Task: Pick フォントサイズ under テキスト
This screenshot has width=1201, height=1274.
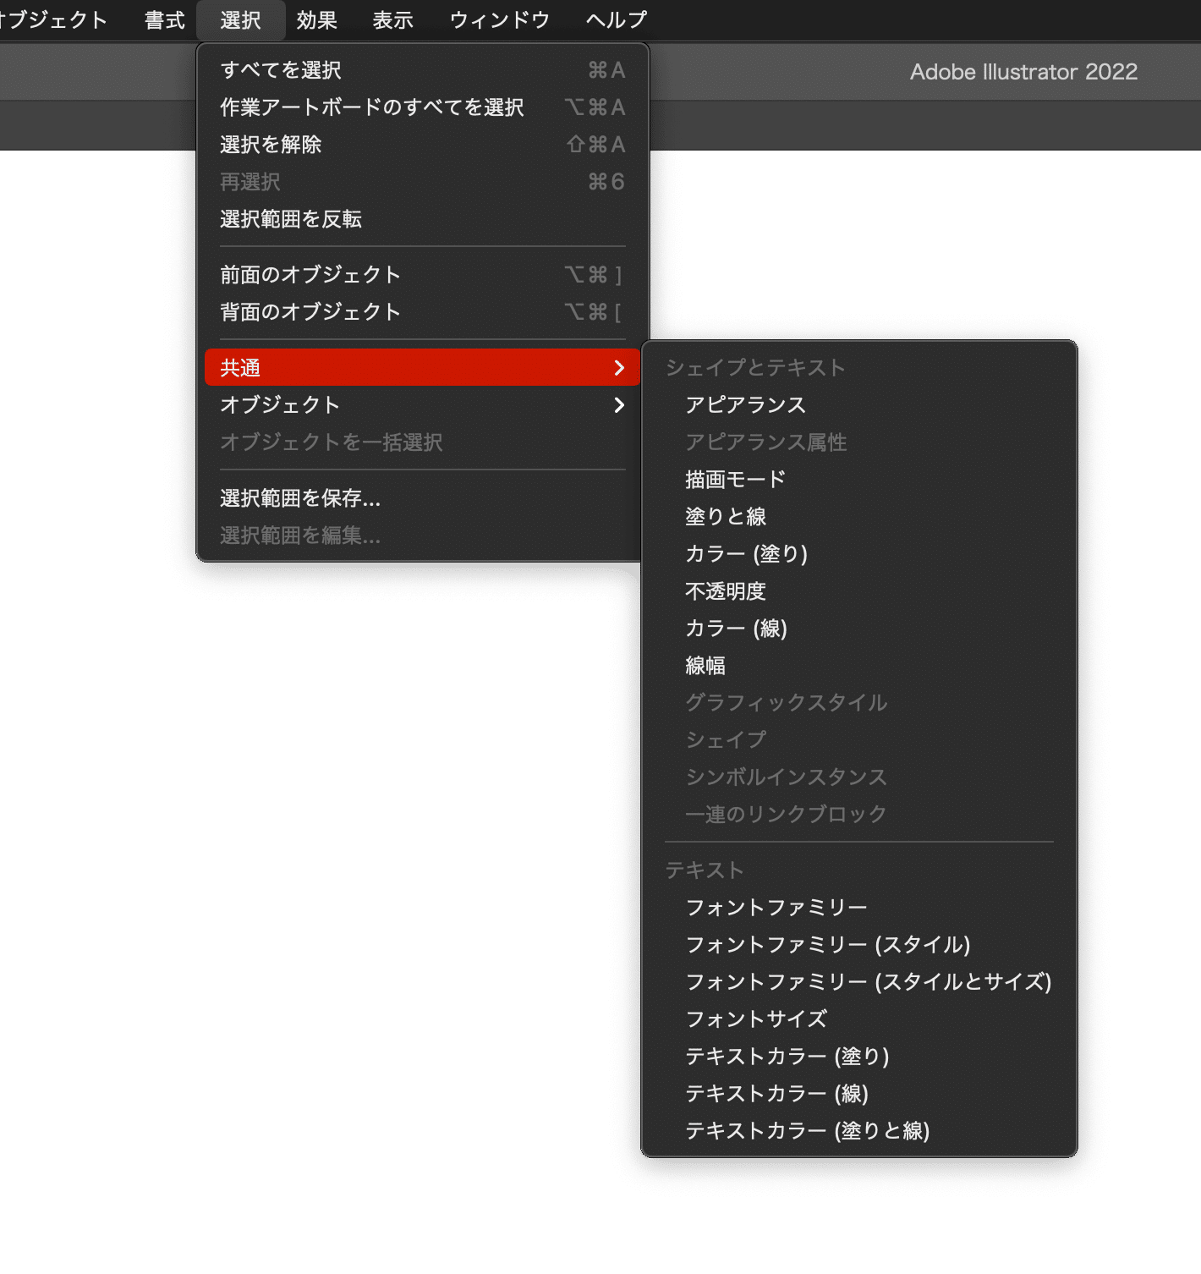Action: (859, 1019)
